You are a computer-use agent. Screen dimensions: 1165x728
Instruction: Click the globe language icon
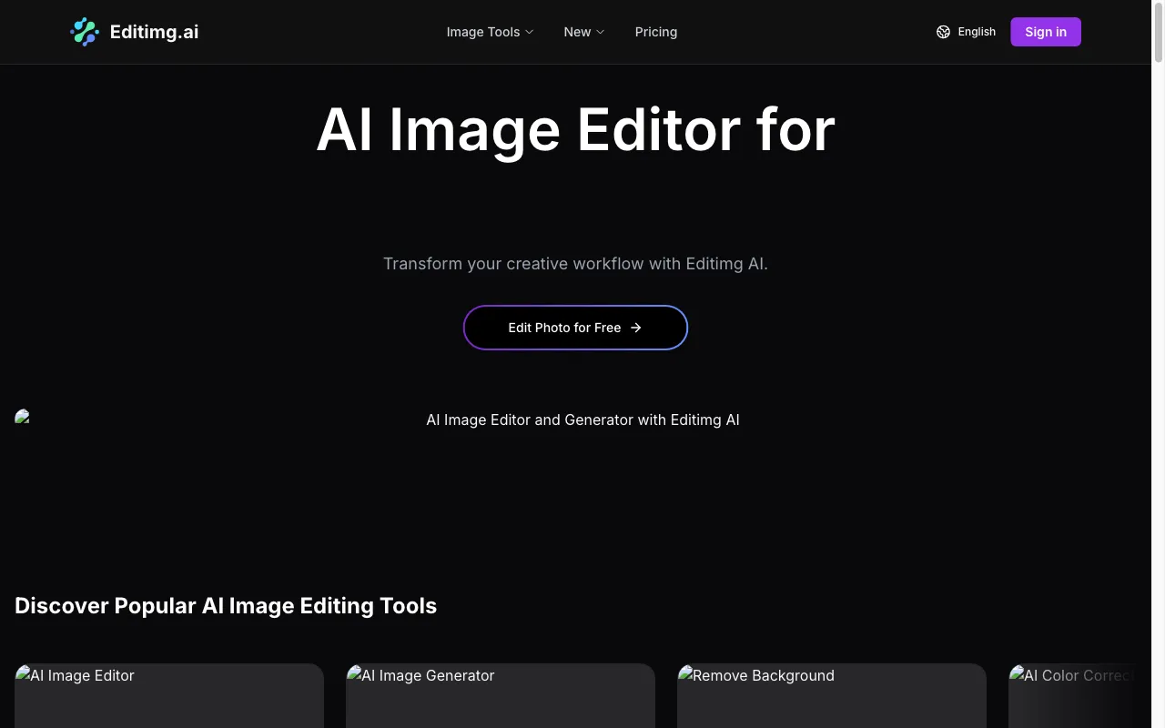(x=943, y=32)
